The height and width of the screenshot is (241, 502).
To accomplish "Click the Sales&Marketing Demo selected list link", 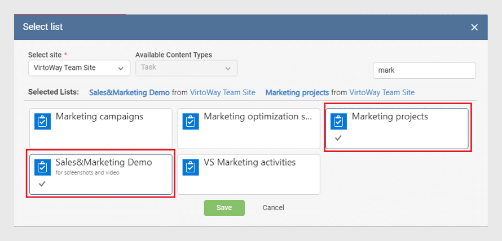I will point(129,93).
